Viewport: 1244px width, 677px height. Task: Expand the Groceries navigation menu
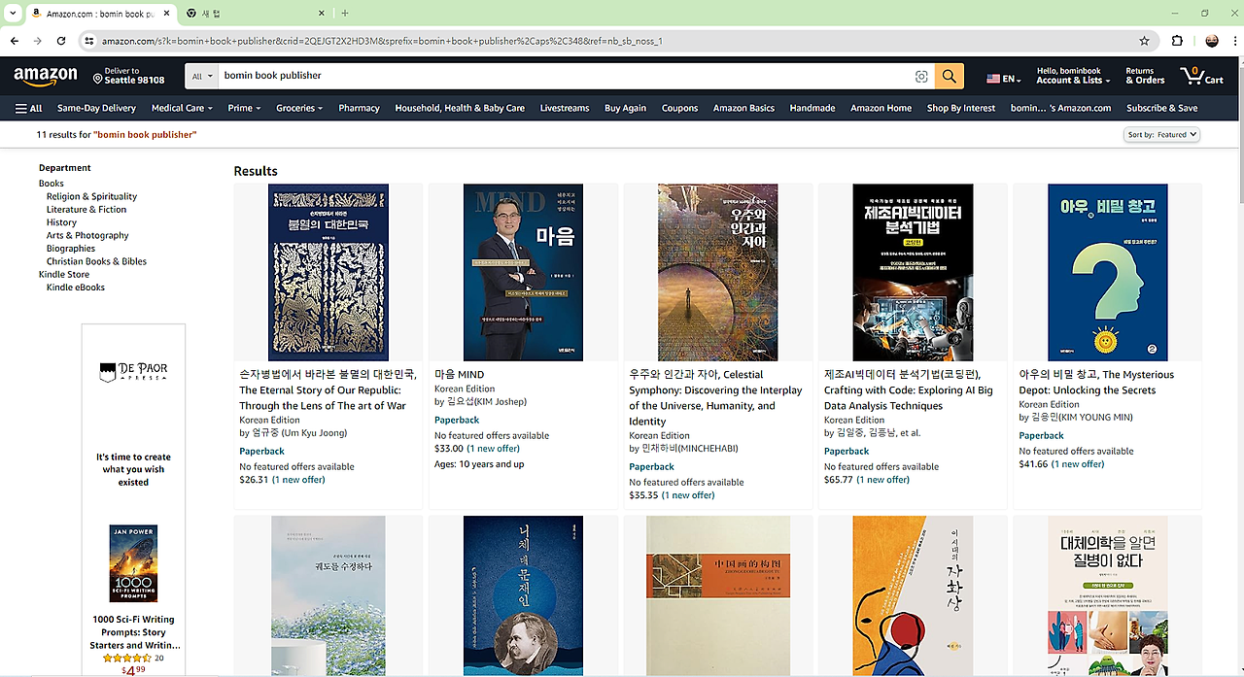point(299,108)
